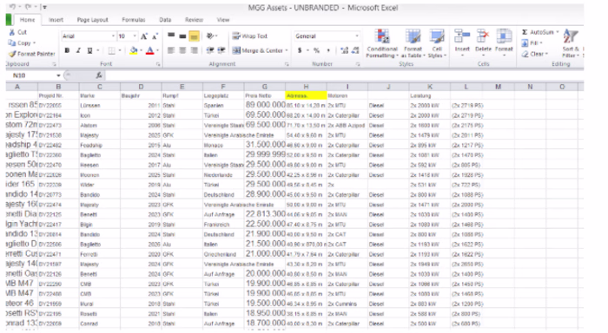This screenshot has height=333, width=608.
Task: Click the AutoSum sigma button
Action: tap(538, 32)
